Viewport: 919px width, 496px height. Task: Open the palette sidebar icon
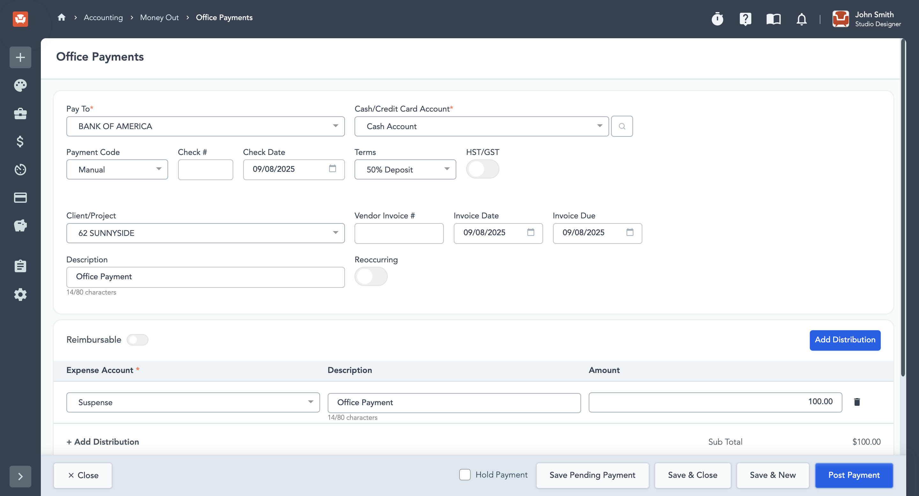click(20, 85)
